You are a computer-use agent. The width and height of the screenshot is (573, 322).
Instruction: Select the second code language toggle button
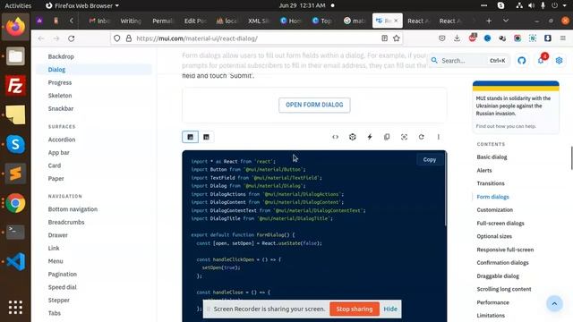[x=206, y=137]
